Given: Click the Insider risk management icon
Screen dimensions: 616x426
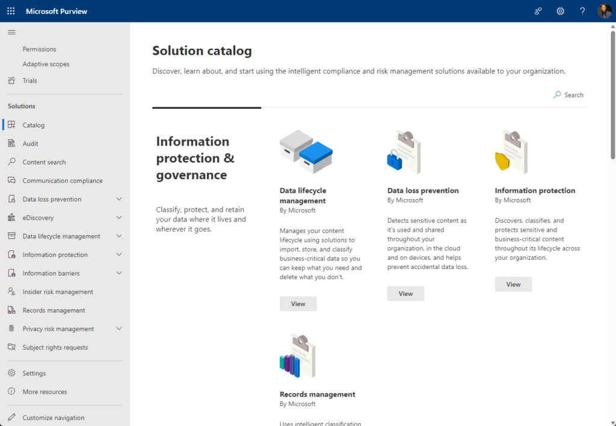Looking at the screenshot, I should [11, 292].
